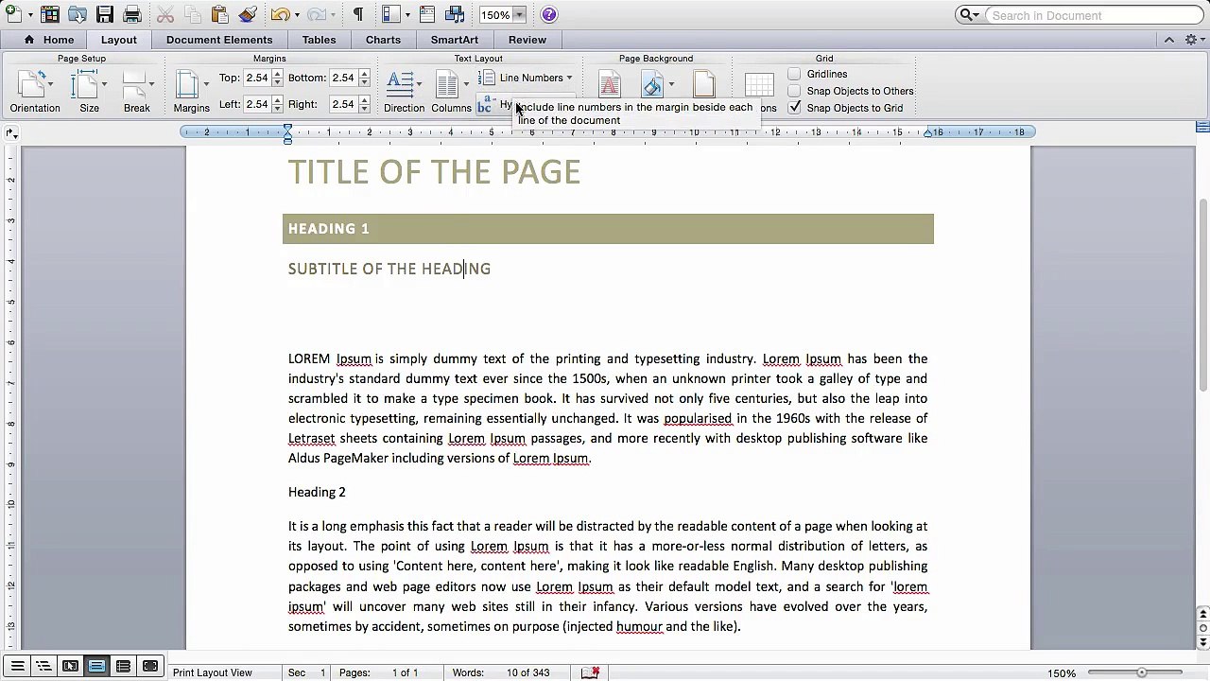Click the page Color paint bucket icon
1210x681 pixels.
652,85
